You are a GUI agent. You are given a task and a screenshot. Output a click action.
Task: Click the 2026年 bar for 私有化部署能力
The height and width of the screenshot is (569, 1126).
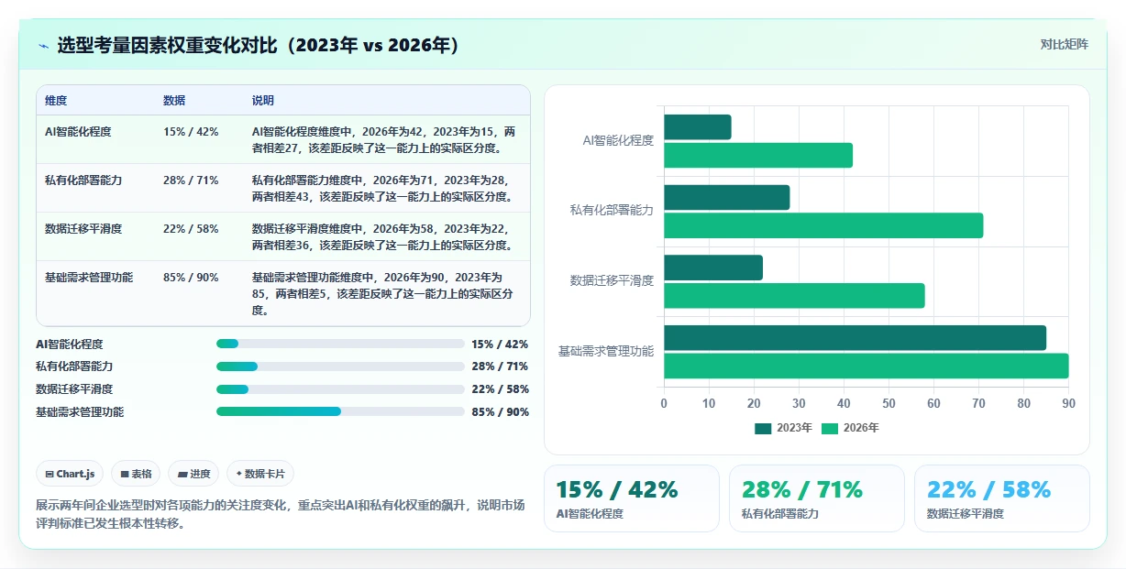point(823,225)
